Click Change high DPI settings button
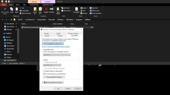The width and height of the screenshot is (170, 95). (54, 77)
